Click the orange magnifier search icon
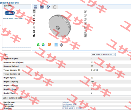Viewport: 131px width, 110px height. coord(50,45)
